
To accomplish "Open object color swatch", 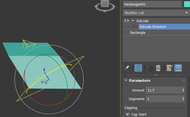I will pyautogui.click(x=187, y=4).
